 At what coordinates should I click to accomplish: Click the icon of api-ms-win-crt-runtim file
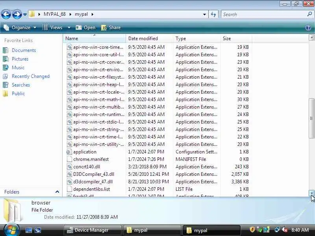pos(69,114)
